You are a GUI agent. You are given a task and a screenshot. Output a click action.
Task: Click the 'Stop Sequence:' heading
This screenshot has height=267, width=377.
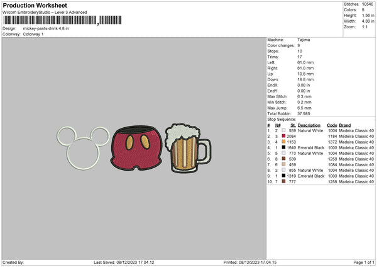click(x=281, y=120)
